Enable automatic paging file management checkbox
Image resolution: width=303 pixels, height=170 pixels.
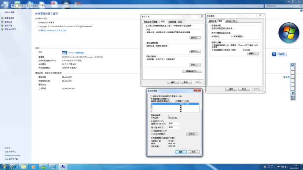(x=151, y=96)
